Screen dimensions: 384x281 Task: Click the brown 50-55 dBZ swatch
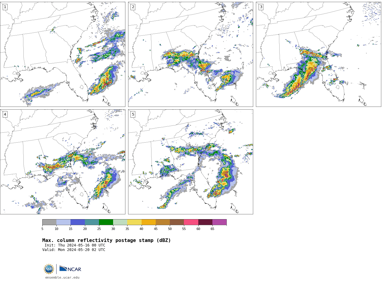(177, 222)
